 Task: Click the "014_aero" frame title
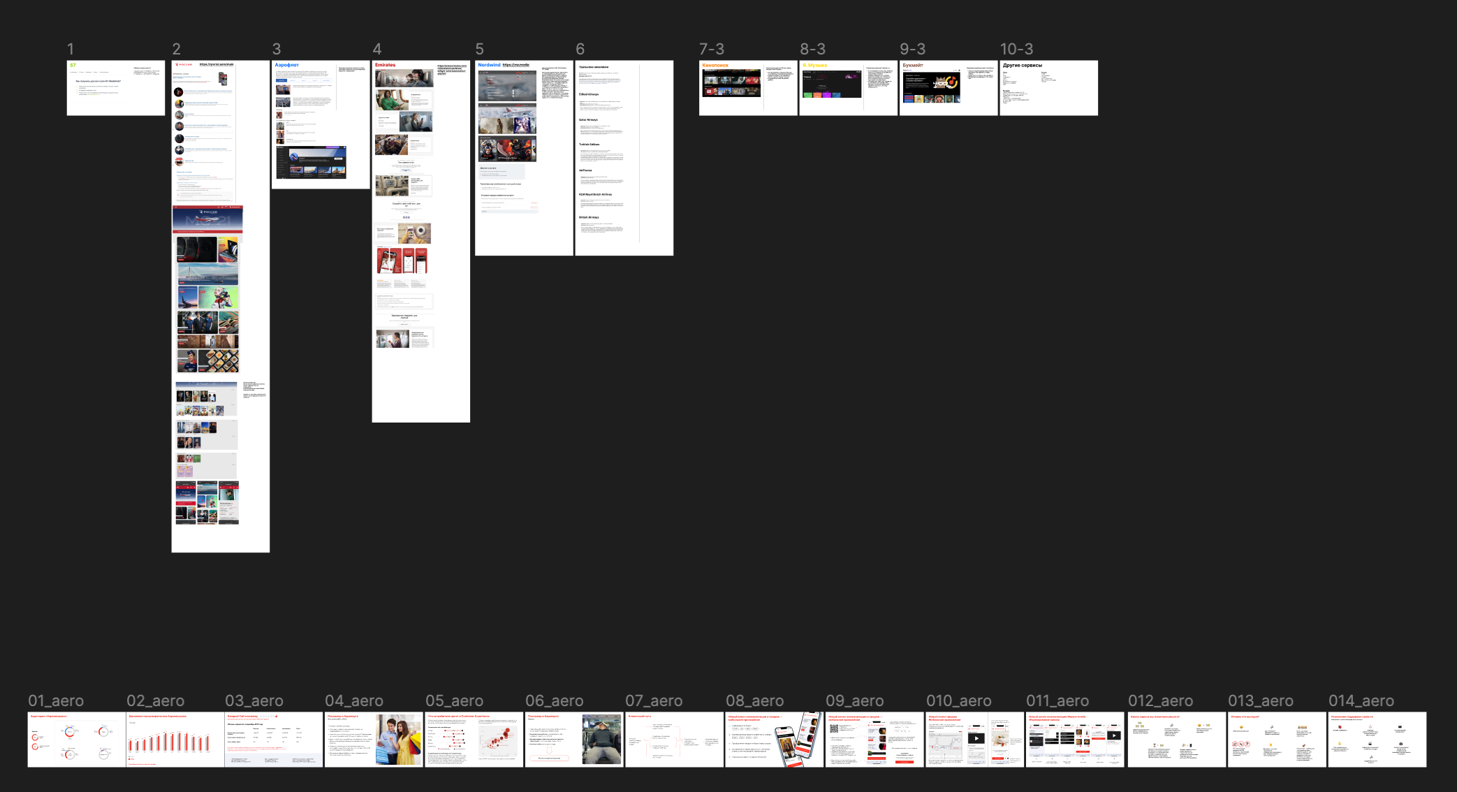point(1361,701)
